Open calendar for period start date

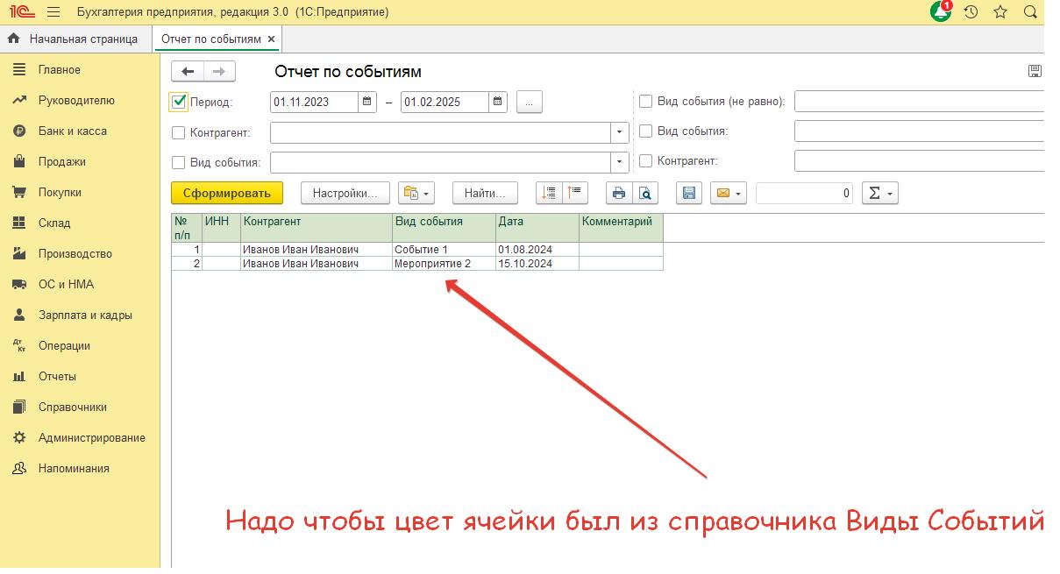coord(368,102)
